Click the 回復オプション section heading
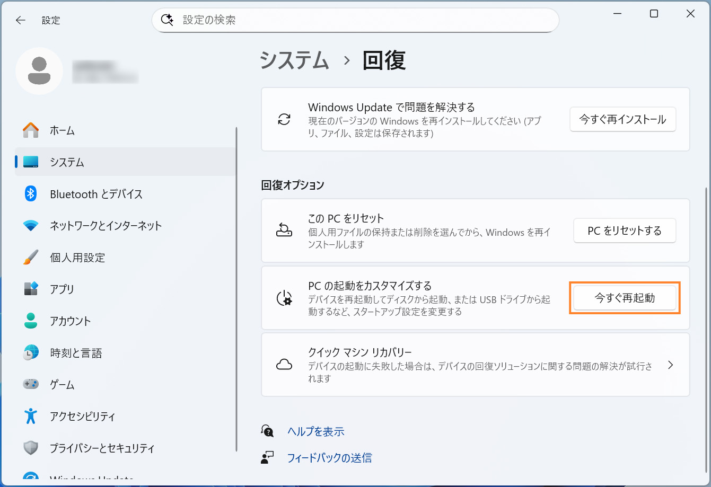Viewport: 711px width, 487px height. coord(293,185)
